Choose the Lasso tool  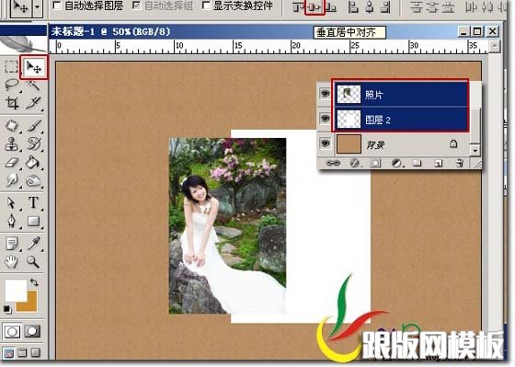(x=12, y=86)
